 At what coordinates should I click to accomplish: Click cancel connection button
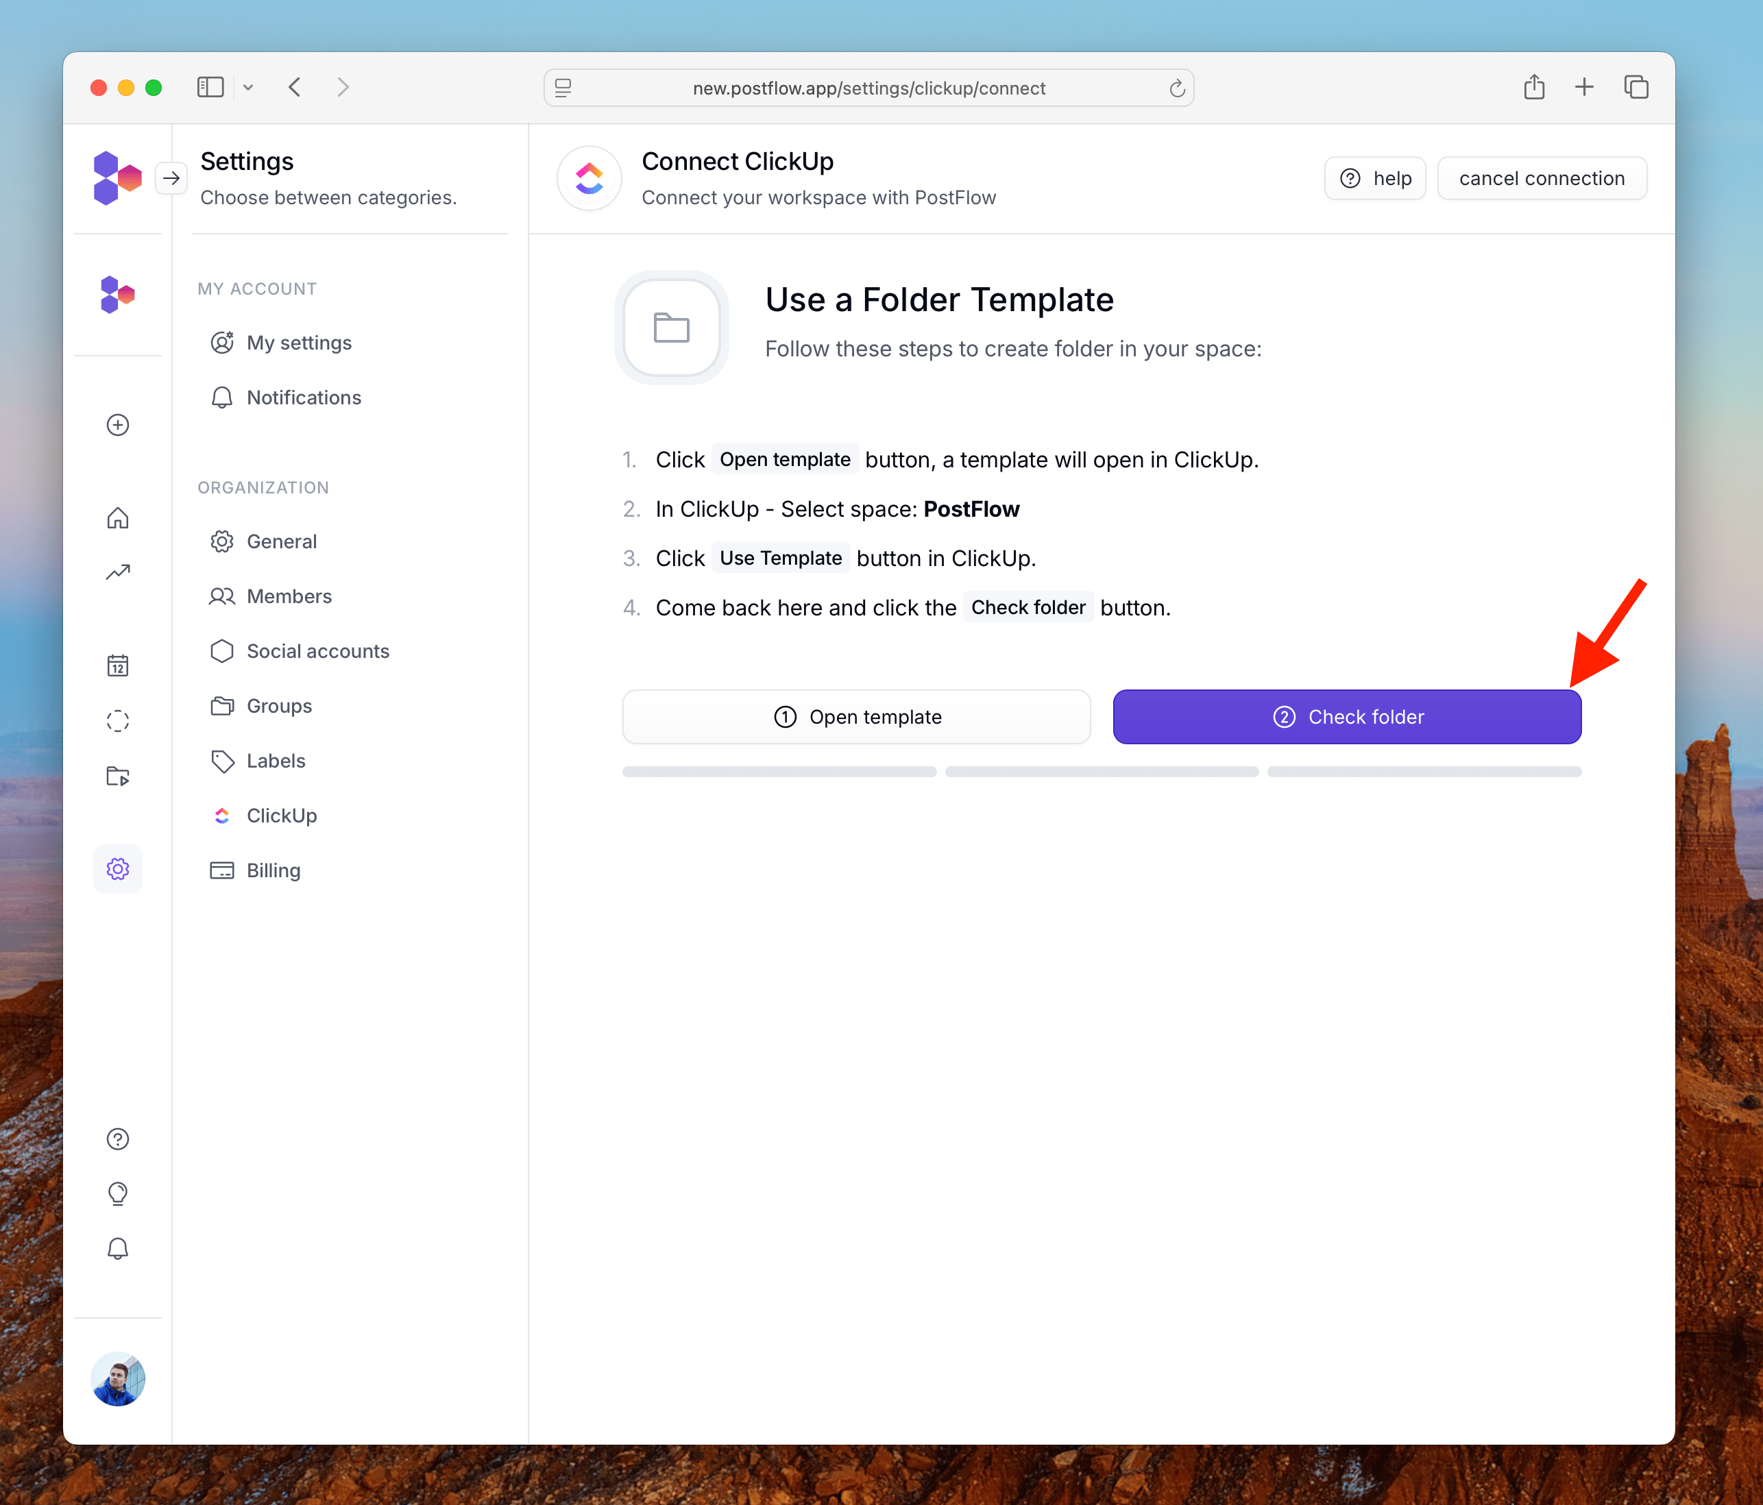[x=1541, y=179]
